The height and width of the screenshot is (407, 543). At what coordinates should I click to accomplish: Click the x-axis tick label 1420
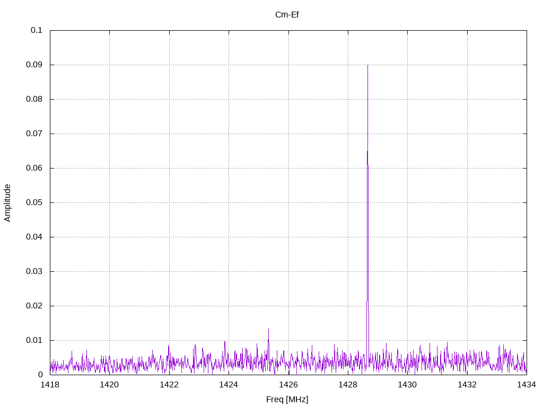pyautogui.click(x=109, y=385)
